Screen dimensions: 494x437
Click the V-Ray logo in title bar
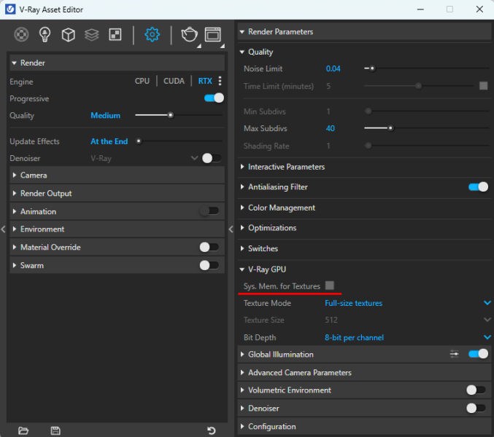coord(10,9)
